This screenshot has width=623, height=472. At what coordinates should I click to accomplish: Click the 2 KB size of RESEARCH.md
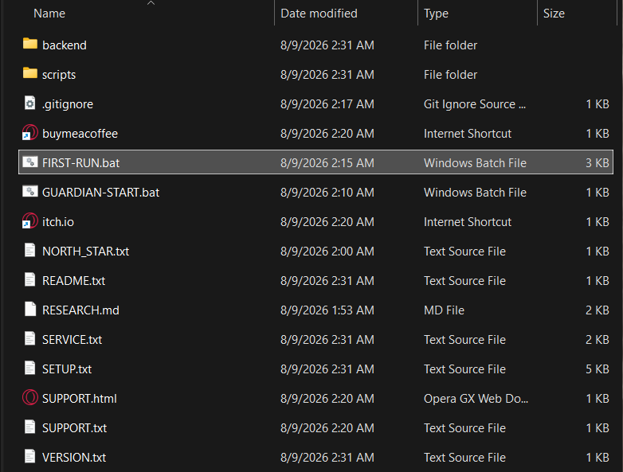[x=598, y=310]
